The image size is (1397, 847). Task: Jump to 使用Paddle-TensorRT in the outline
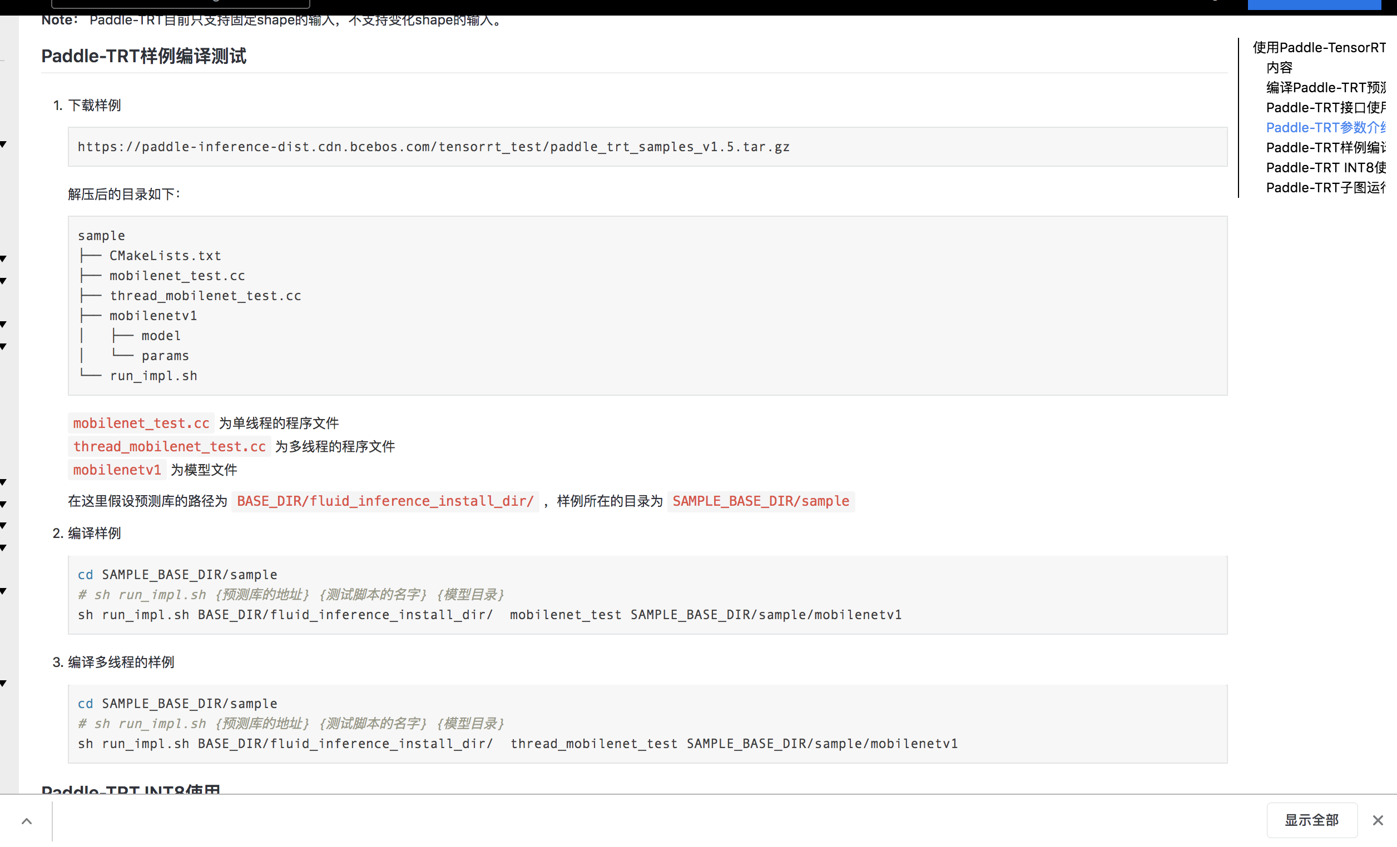click(x=1319, y=48)
